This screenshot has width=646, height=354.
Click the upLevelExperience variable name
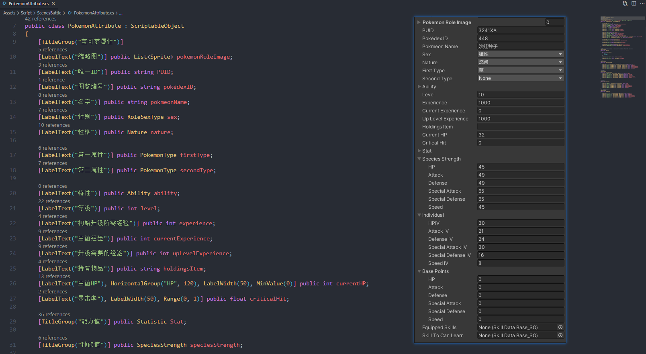201,253
